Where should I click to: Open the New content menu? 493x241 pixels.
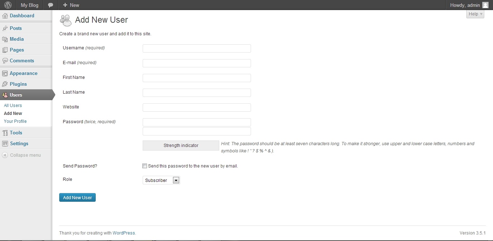pyautogui.click(x=71, y=5)
